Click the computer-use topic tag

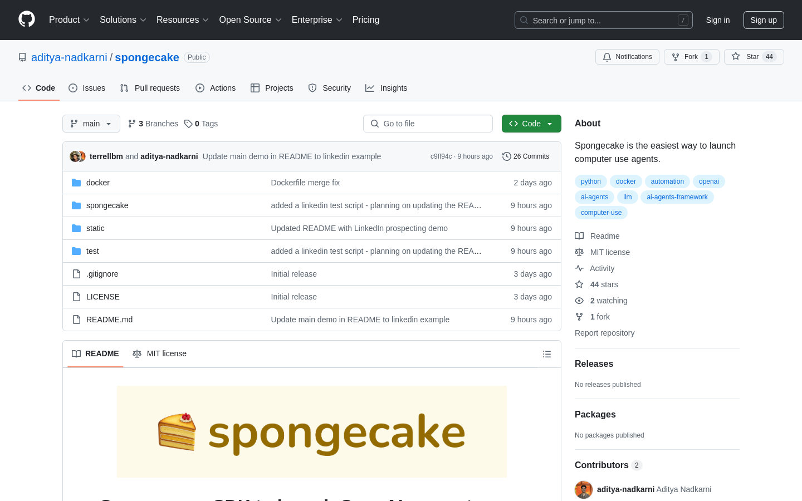coord(601,213)
